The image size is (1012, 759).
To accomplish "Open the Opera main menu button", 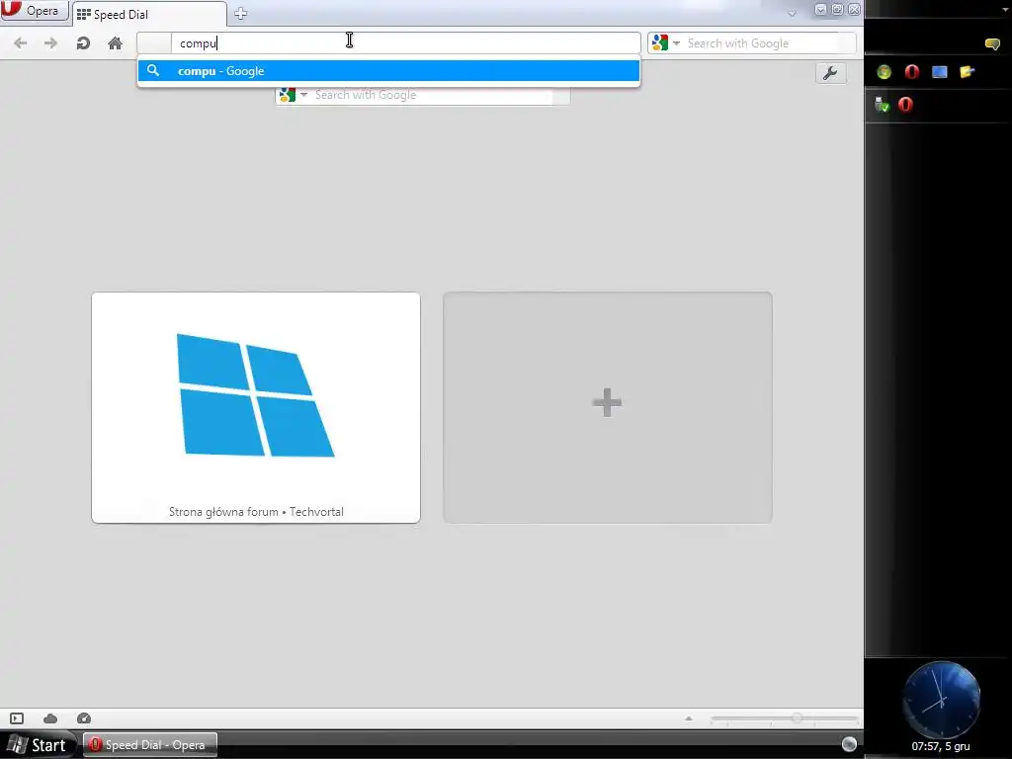I will 35,10.
